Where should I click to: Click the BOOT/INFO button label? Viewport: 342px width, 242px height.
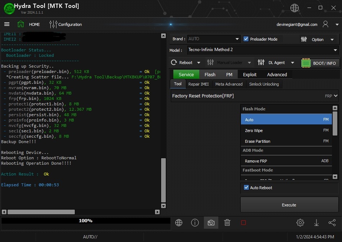pos(324,63)
